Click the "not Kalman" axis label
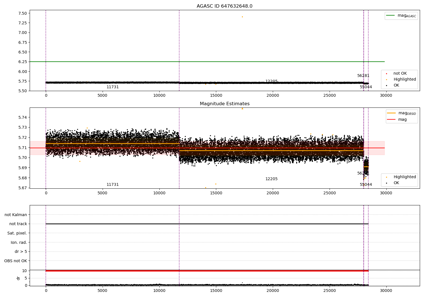This screenshot has width=424, height=297. [x=16, y=215]
